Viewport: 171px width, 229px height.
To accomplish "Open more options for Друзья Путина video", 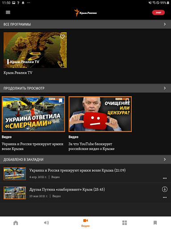I will point(165,197).
